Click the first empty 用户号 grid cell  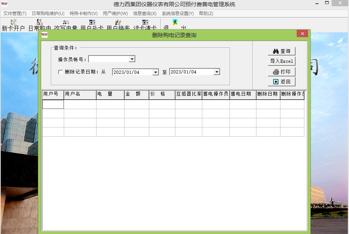tap(53, 105)
